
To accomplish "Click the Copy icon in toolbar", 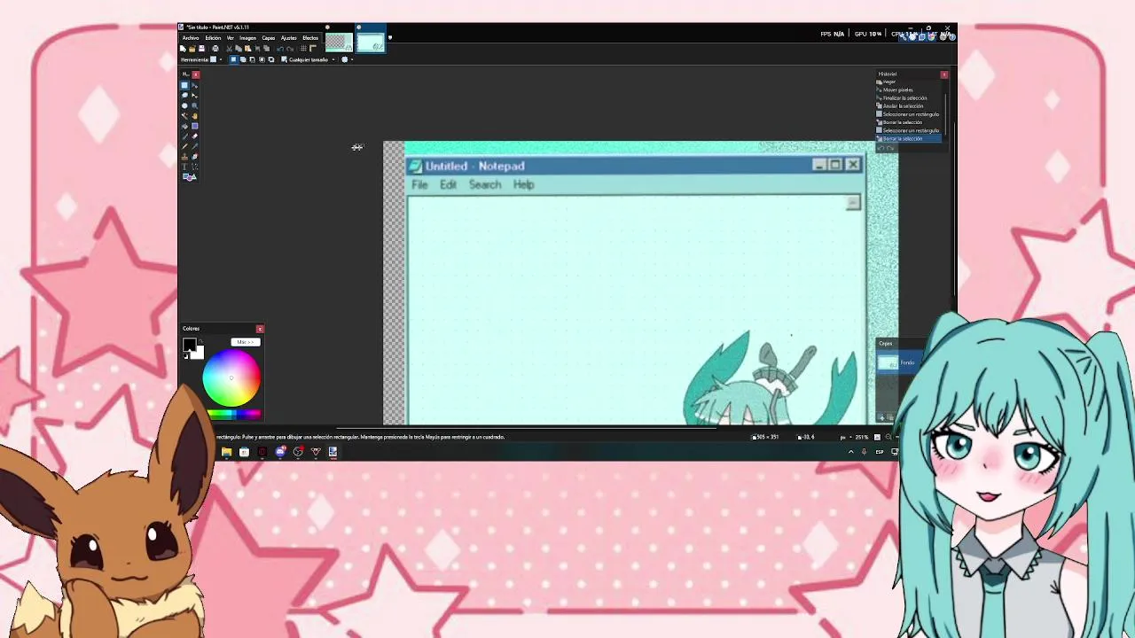I will [239, 48].
